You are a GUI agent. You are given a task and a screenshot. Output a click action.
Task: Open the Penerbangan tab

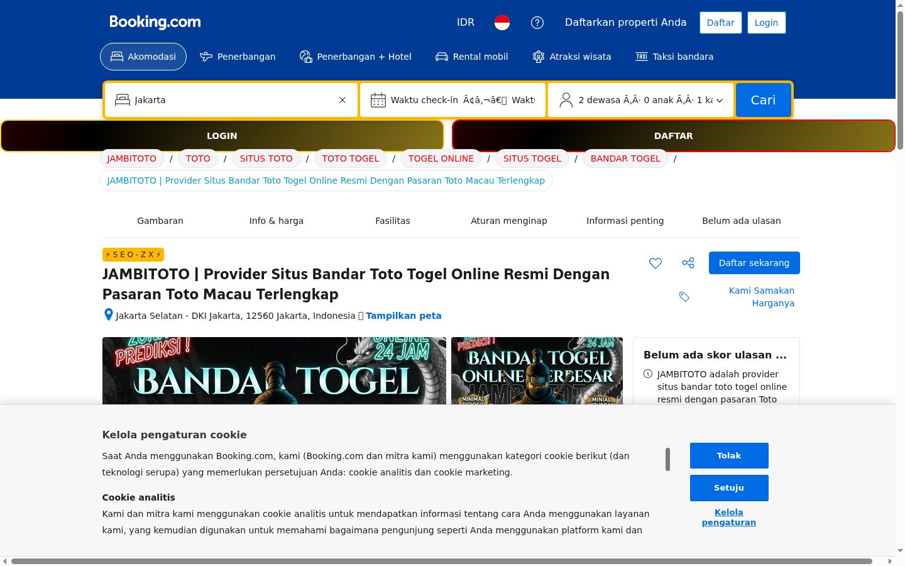tap(238, 57)
